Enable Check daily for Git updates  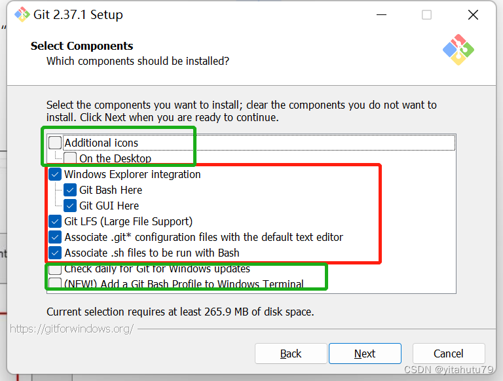(x=56, y=269)
